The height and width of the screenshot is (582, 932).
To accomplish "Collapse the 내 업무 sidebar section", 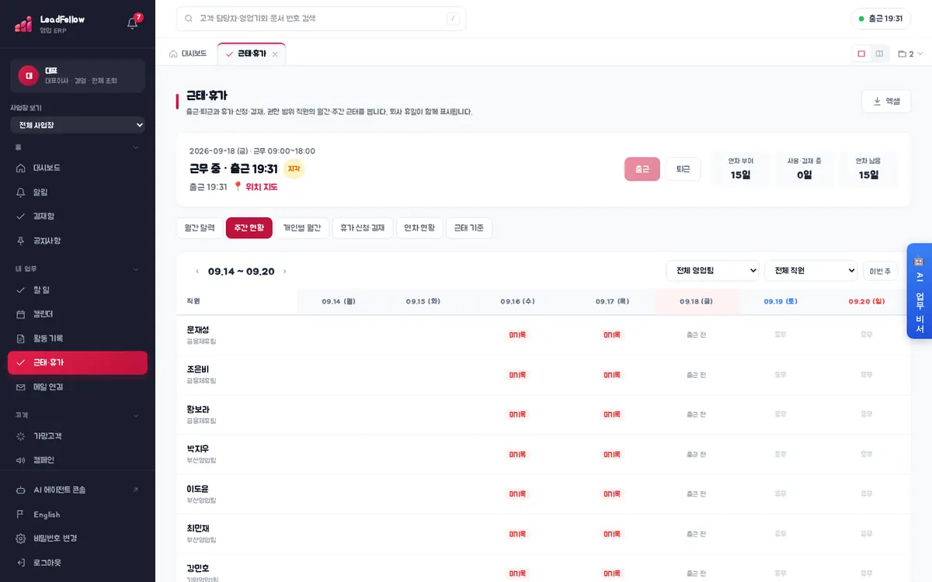I will (x=136, y=269).
